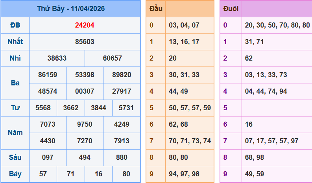The height and width of the screenshot is (183, 312).
Task: Click the Ba prize number 00307
Action: pos(85,91)
